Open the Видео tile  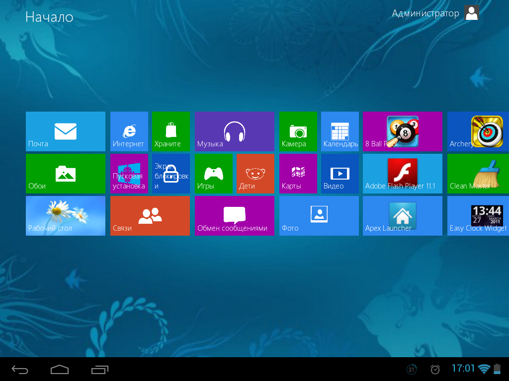click(340, 174)
